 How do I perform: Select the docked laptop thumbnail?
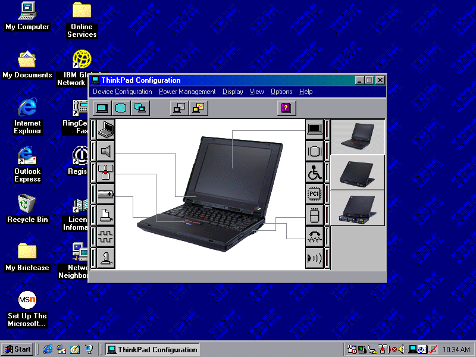(x=358, y=208)
